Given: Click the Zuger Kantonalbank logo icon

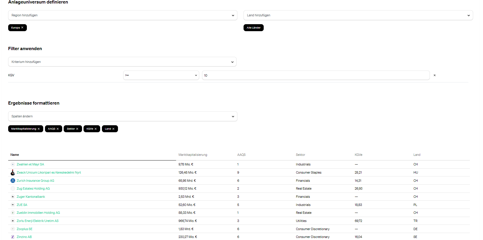Looking at the screenshot, I should (13, 197).
